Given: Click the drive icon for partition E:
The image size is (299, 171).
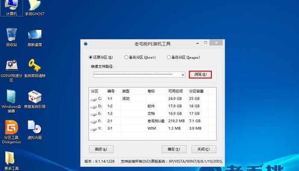Looking at the screenshot, I should pyautogui.click(x=94, y=114).
